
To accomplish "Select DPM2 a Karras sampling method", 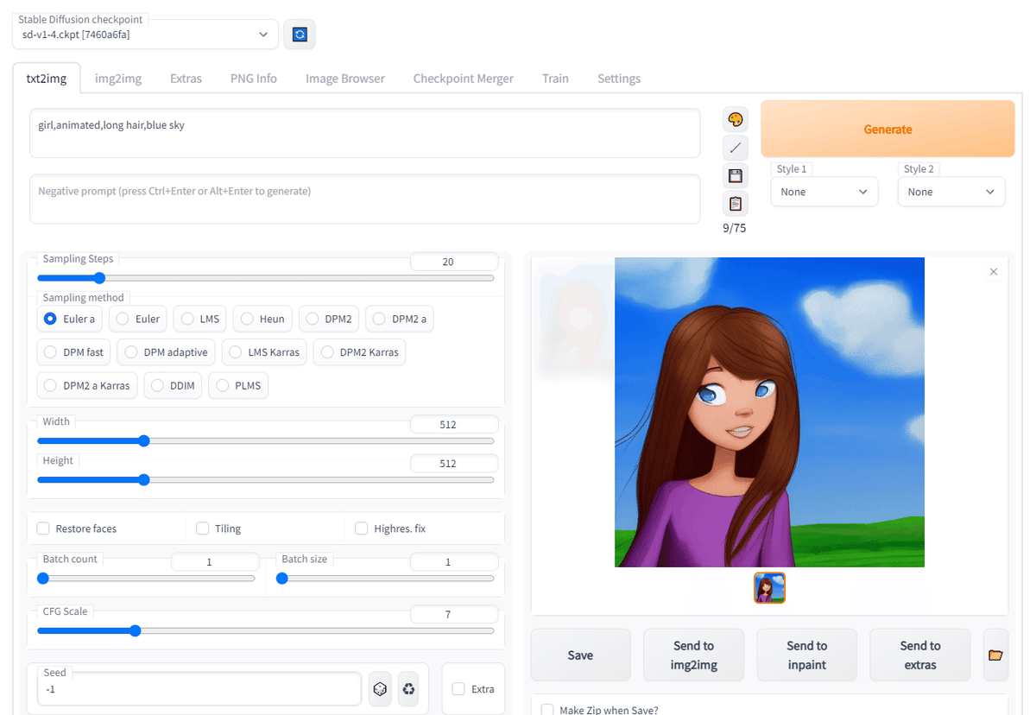I will pos(87,385).
